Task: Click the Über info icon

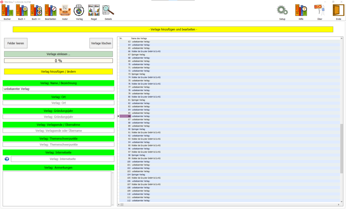Action: [320, 10]
